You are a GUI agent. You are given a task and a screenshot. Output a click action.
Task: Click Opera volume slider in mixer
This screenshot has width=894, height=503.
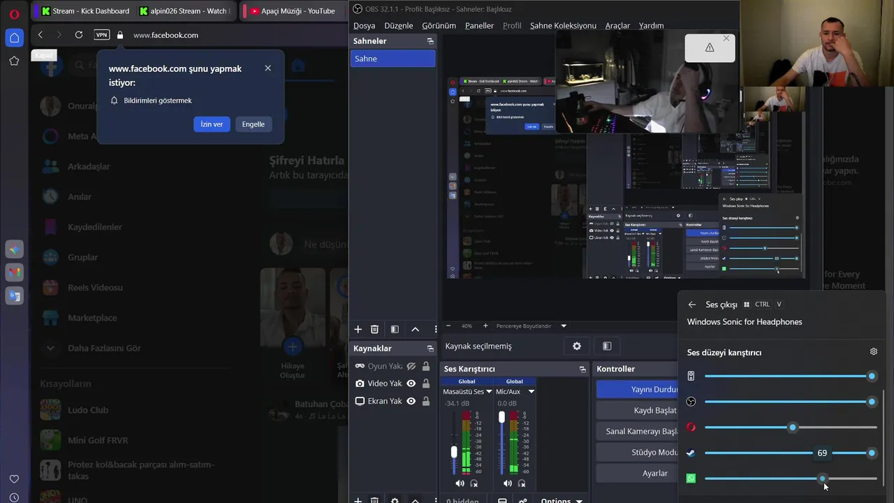click(792, 427)
